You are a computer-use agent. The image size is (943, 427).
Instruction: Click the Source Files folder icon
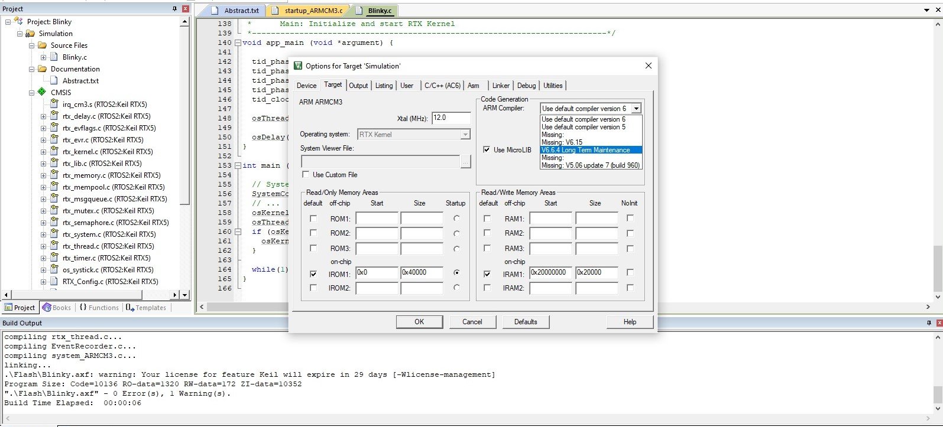point(43,45)
